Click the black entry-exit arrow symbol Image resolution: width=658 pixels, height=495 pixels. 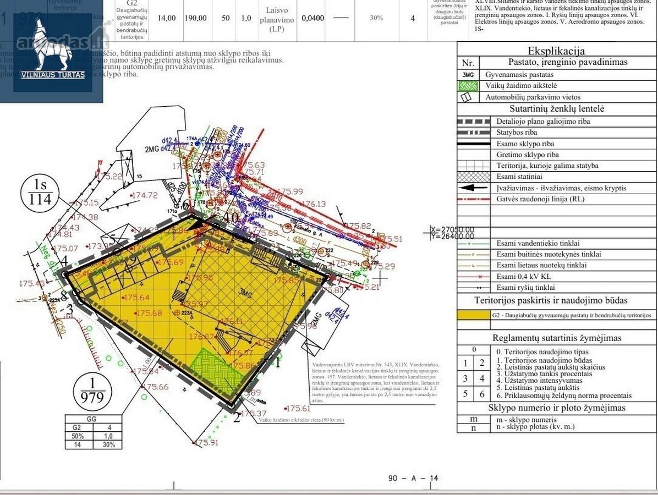click(x=473, y=188)
